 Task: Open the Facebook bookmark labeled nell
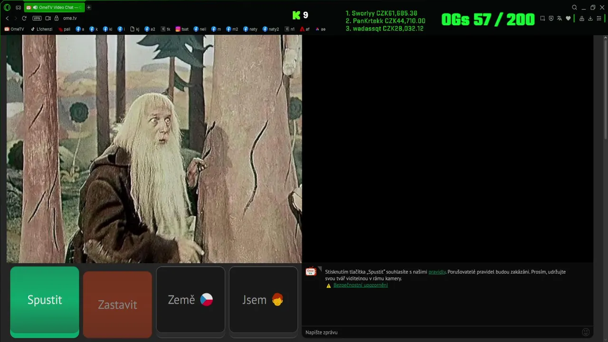pyautogui.click(x=200, y=29)
